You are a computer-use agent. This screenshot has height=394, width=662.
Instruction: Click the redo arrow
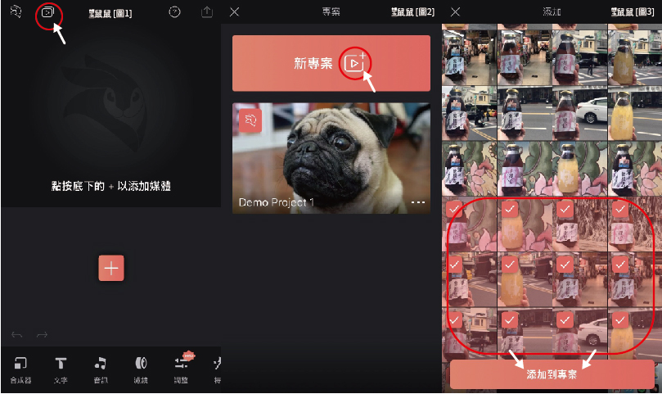(42, 335)
